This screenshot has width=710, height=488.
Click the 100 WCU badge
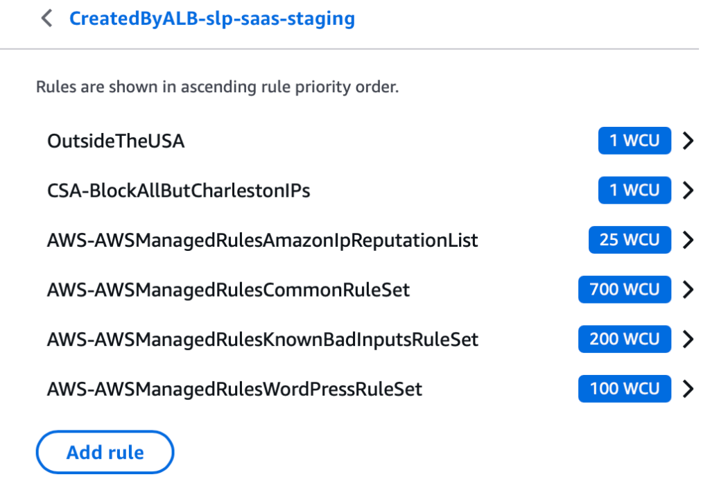click(625, 390)
